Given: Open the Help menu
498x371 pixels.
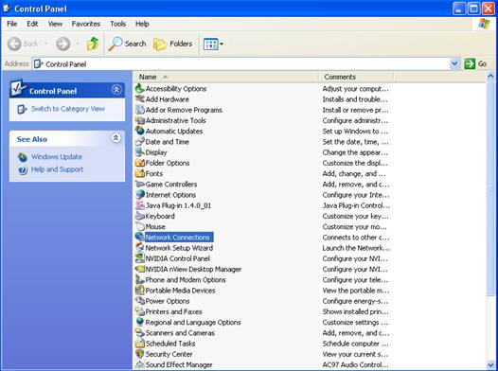Looking at the screenshot, I should click(142, 24).
